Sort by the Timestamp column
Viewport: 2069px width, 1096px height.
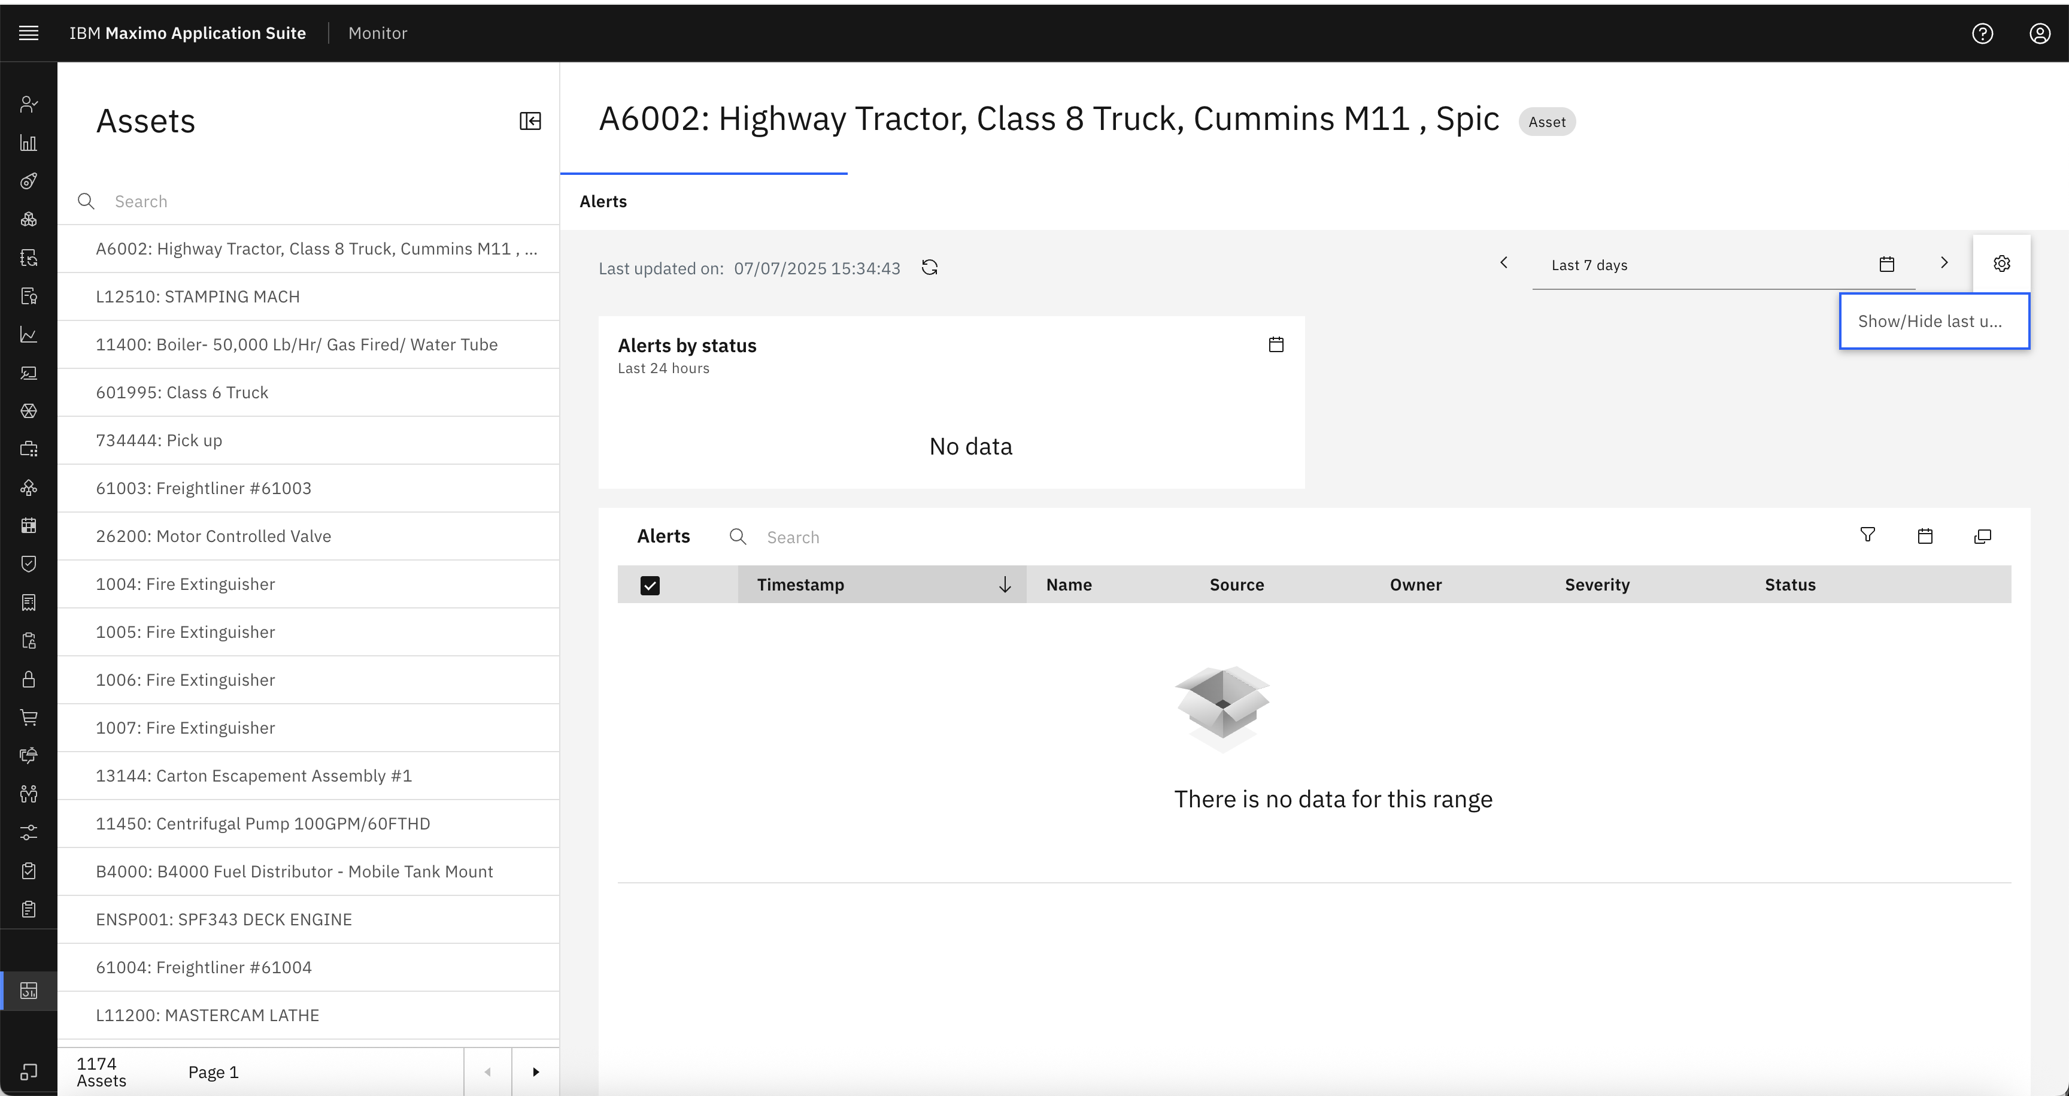882,584
